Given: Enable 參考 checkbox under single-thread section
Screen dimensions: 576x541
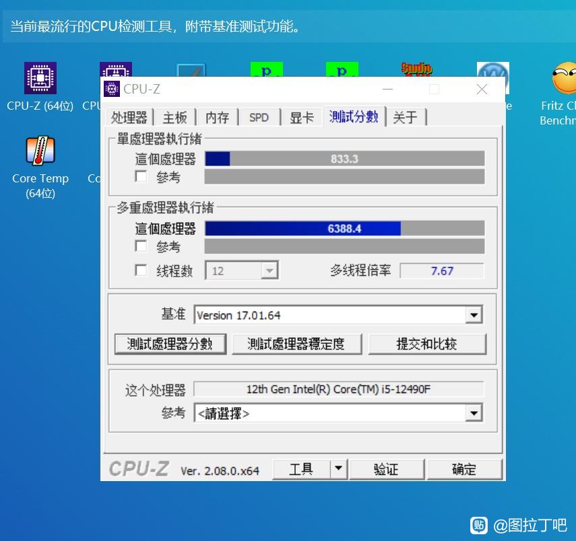Looking at the screenshot, I should 141,176.
